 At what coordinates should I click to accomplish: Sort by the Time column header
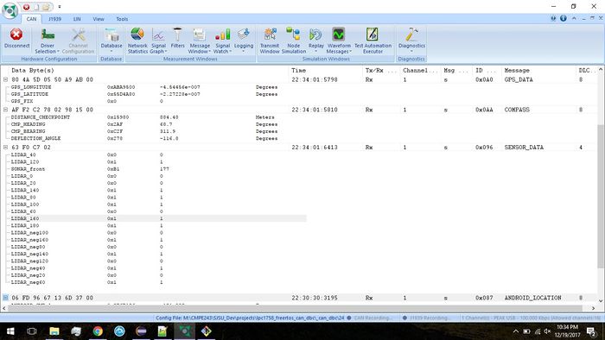tap(299, 71)
